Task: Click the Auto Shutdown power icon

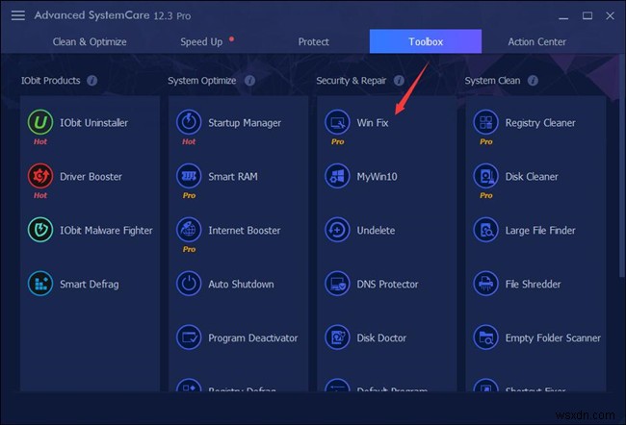Action: [189, 284]
